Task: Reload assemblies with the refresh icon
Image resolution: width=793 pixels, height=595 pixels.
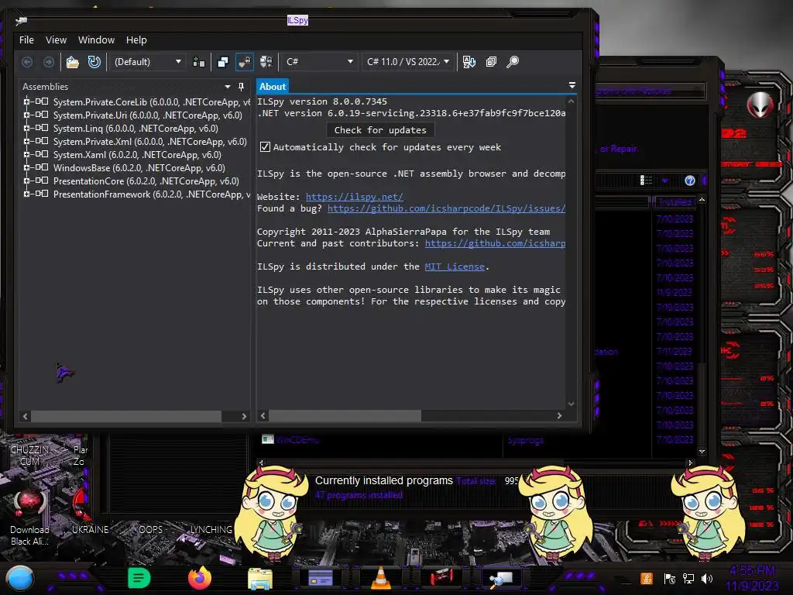Action: click(x=94, y=62)
